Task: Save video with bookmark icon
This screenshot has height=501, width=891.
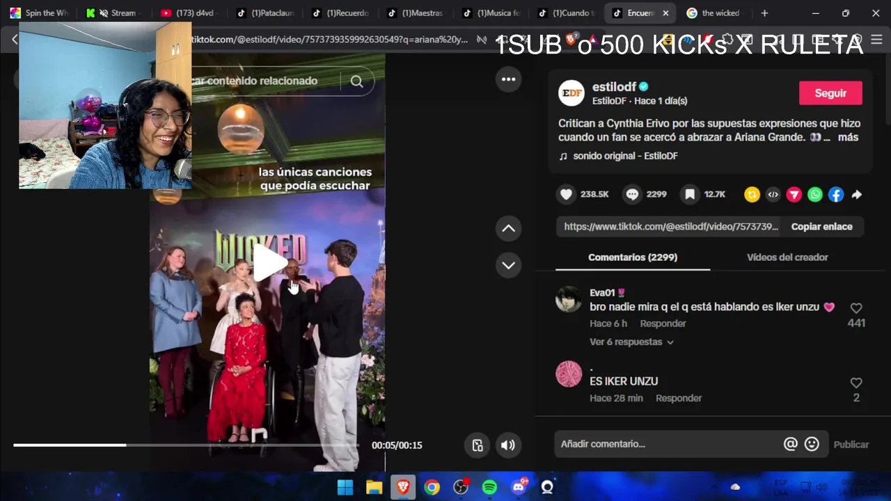Action: (690, 195)
